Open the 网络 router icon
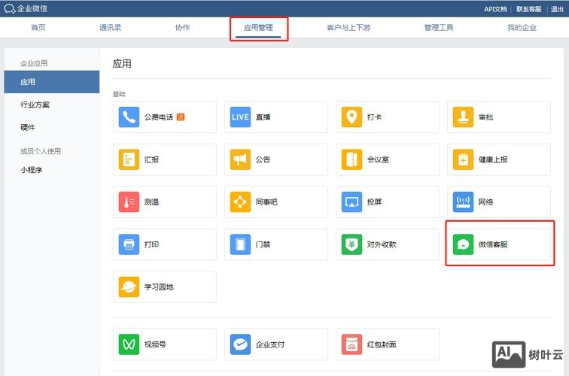Image resolution: width=569 pixels, height=376 pixels. 463,202
